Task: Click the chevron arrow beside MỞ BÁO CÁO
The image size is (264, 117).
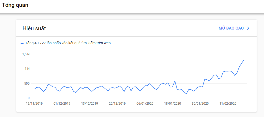Action: tap(248, 28)
